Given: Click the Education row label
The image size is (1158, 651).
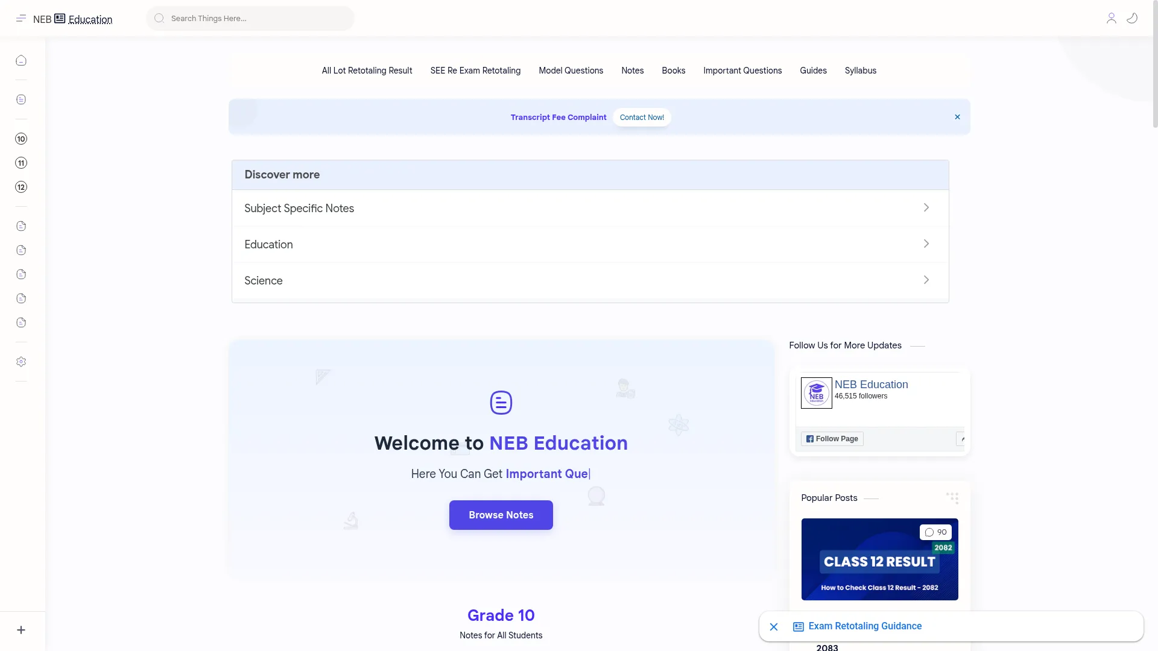Looking at the screenshot, I should click(x=268, y=245).
